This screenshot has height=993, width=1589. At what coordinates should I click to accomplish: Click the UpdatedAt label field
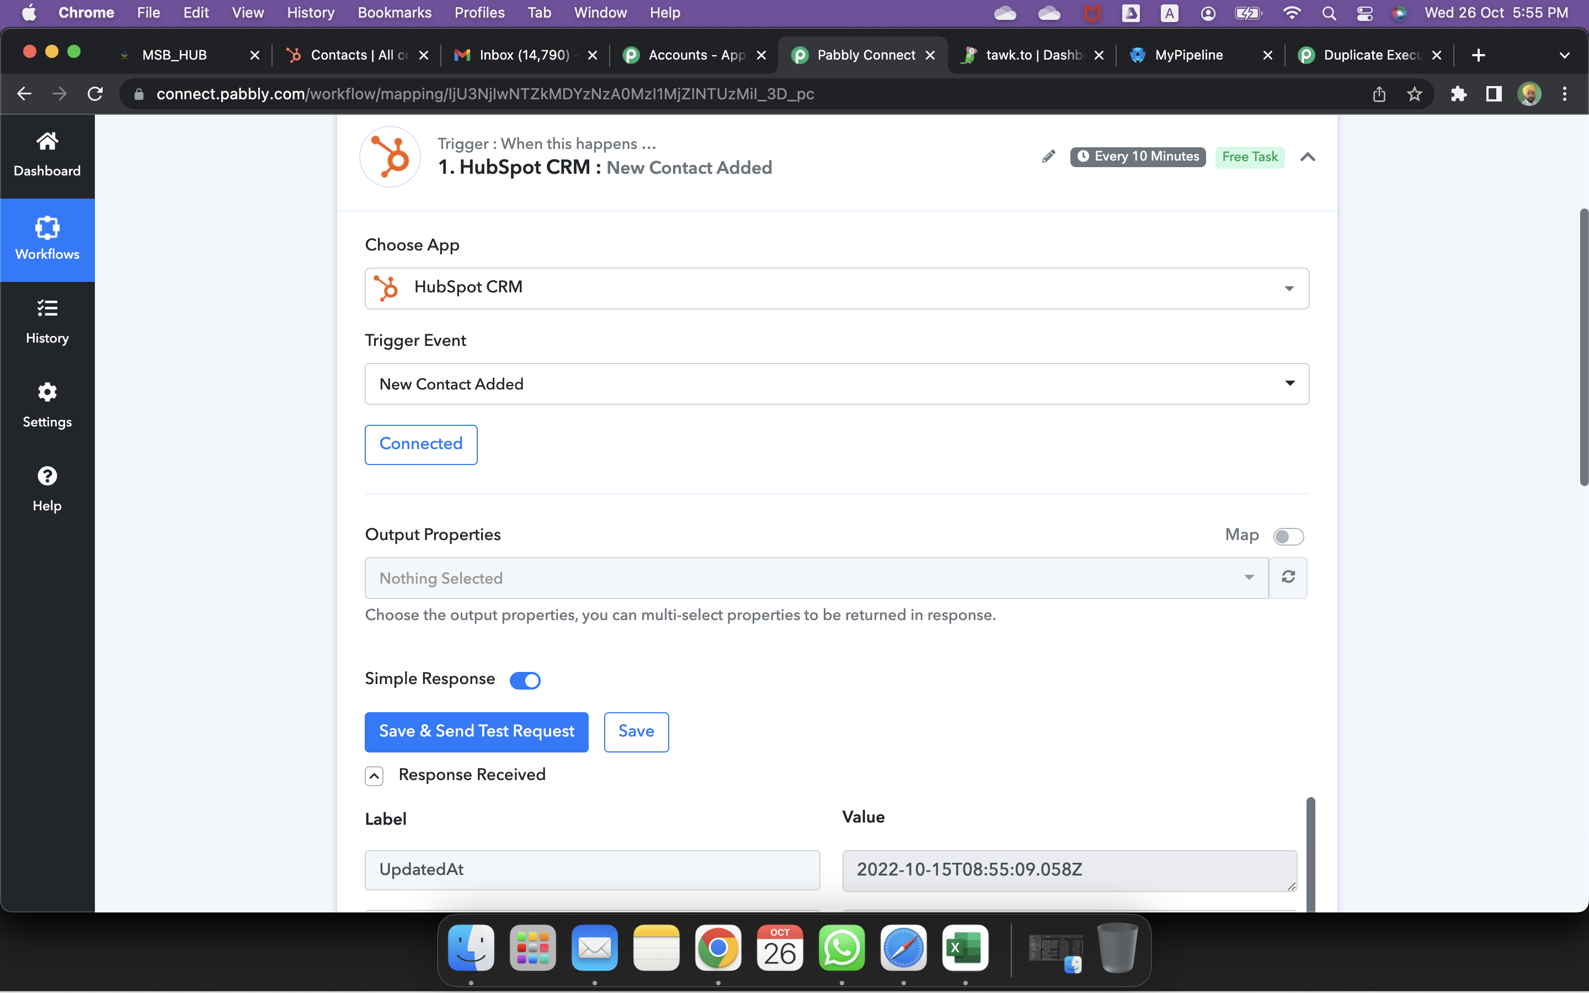[592, 870]
